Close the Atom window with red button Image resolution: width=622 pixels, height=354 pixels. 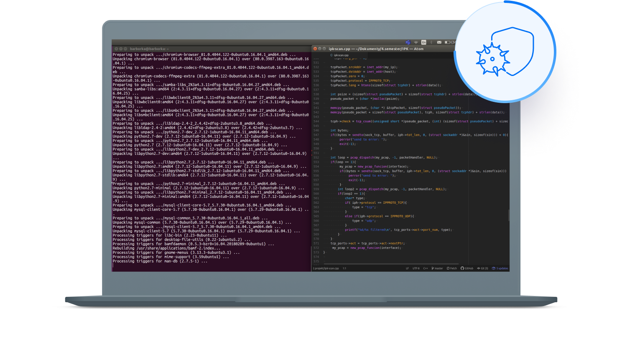[315, 49]
